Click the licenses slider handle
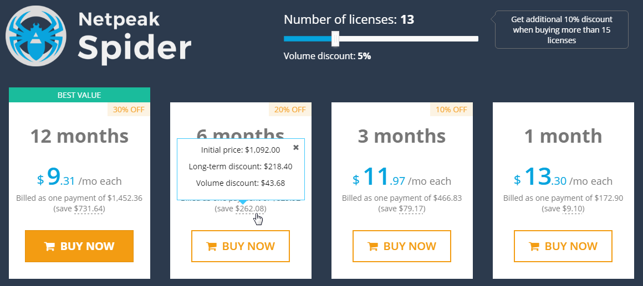This screenshot has width=643, height=286. [335, 39]
